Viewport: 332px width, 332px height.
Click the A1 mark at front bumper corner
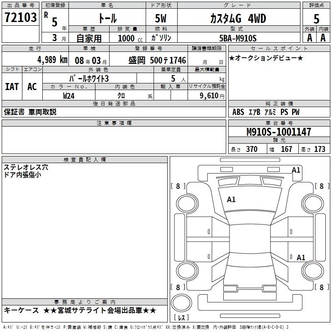[296, 170]
